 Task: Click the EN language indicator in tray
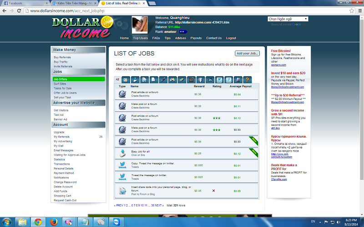[x=313, y=222]
